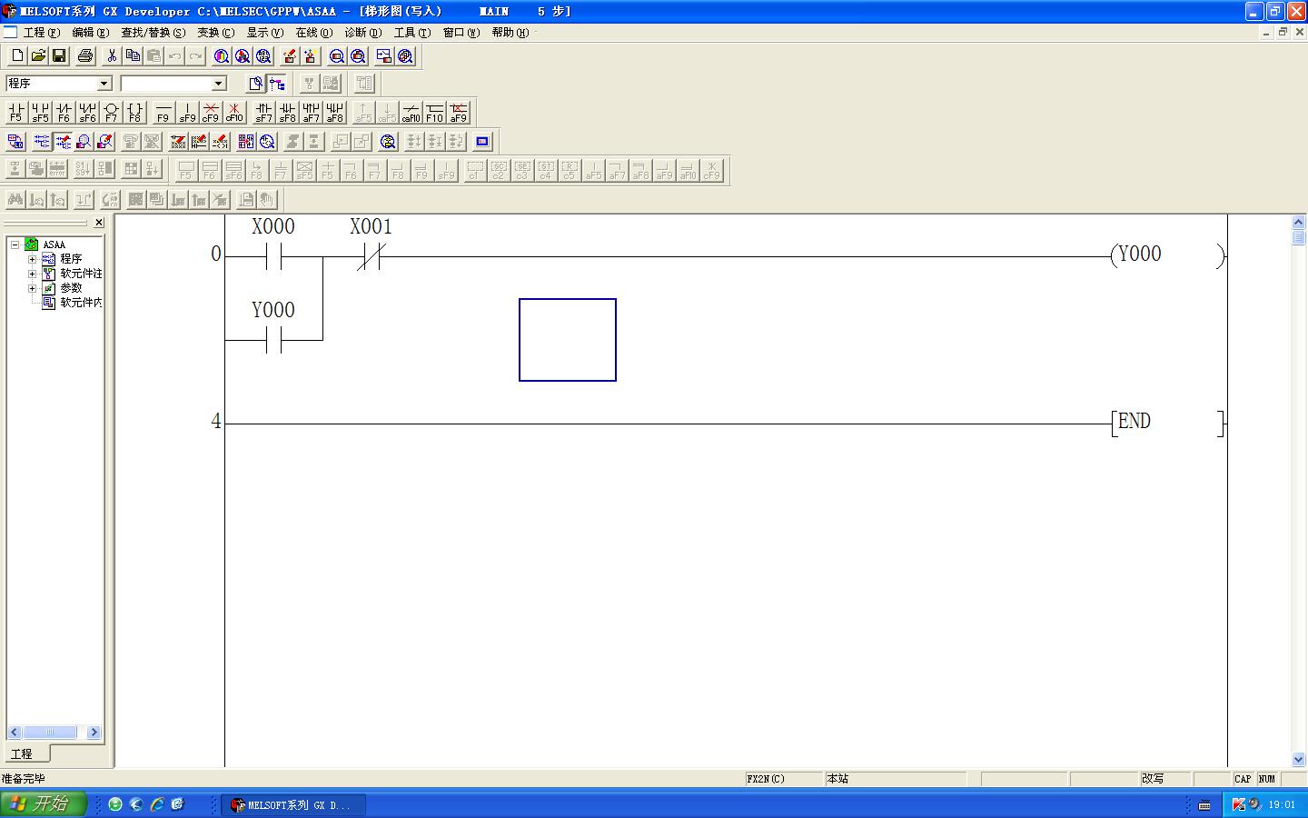This screenshot has height=818, width=1308.
Task: Open an existing project from the folder icon
Action: pos(38,56)
